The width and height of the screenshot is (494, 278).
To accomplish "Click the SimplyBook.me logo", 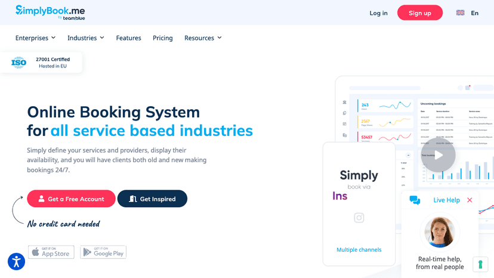I will [x=50, y=13].
